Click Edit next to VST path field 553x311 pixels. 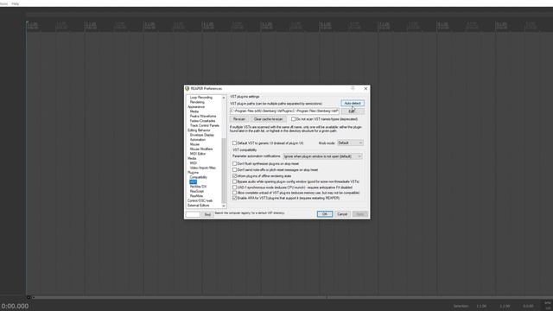[x=353, y=111]
